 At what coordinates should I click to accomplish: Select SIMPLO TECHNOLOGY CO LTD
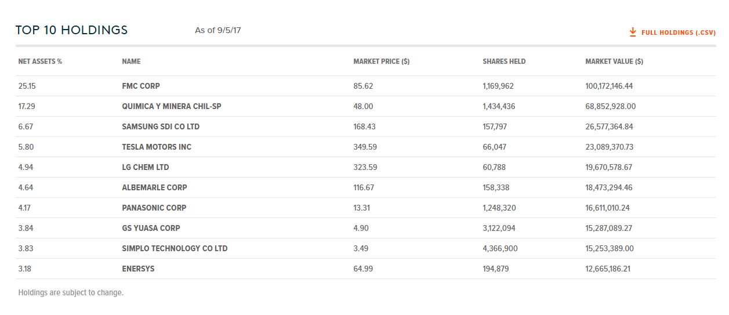click(175, 248)
